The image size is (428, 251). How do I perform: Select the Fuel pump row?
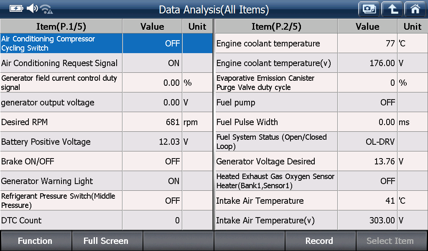(x=321, y=102)
